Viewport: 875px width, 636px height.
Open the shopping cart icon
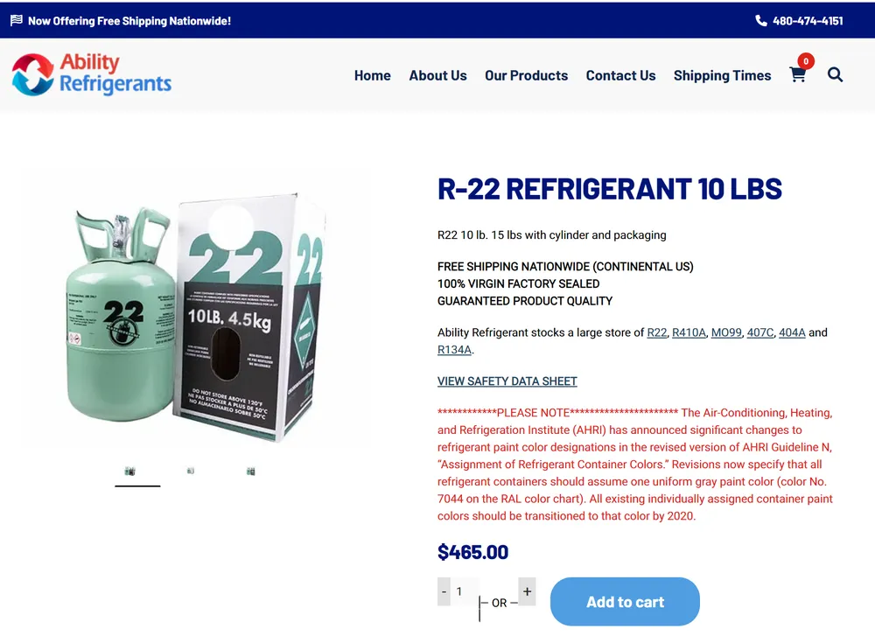(797, 74)
